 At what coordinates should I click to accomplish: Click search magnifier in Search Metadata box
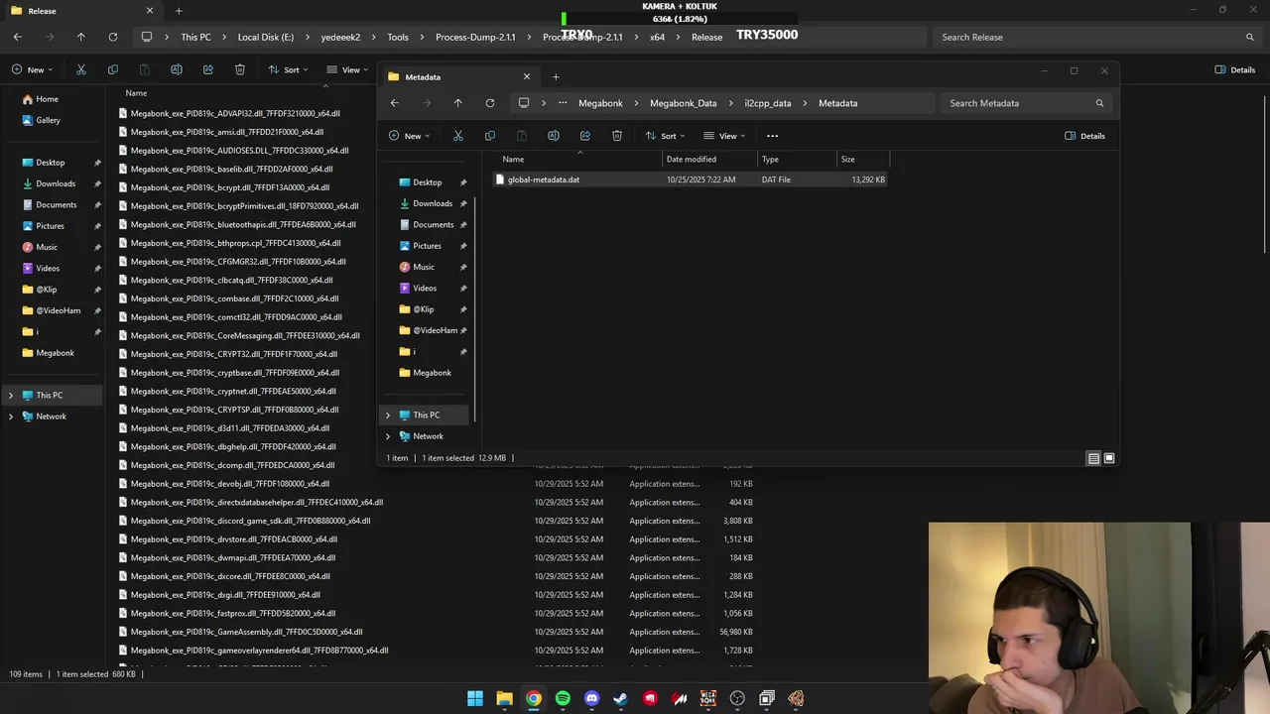(x=1099, y=103)
